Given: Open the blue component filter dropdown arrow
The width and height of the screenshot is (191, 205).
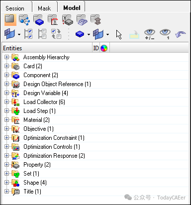Looking at the screenshot, I should (x=89, y=34).
